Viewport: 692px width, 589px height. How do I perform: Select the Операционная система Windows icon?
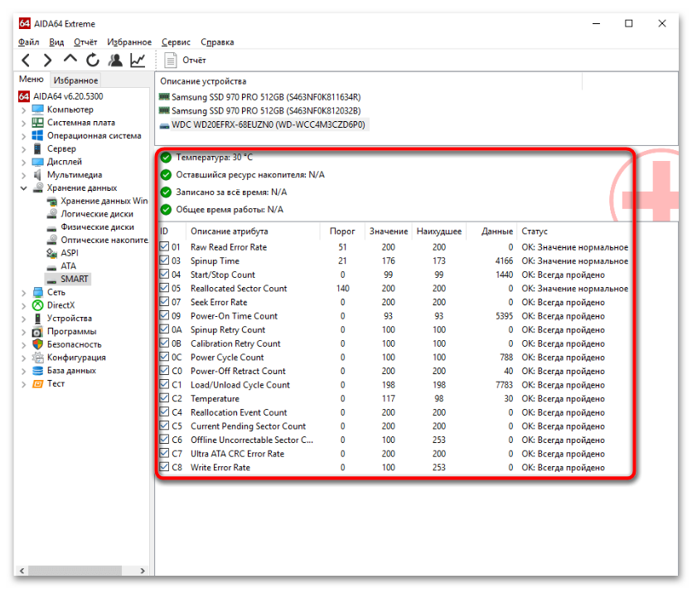[37, 136]
